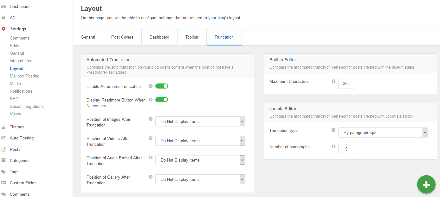Open the Integrations settings link
The image size is (440, 197).
pyautogui.click(x=20, y=61)
